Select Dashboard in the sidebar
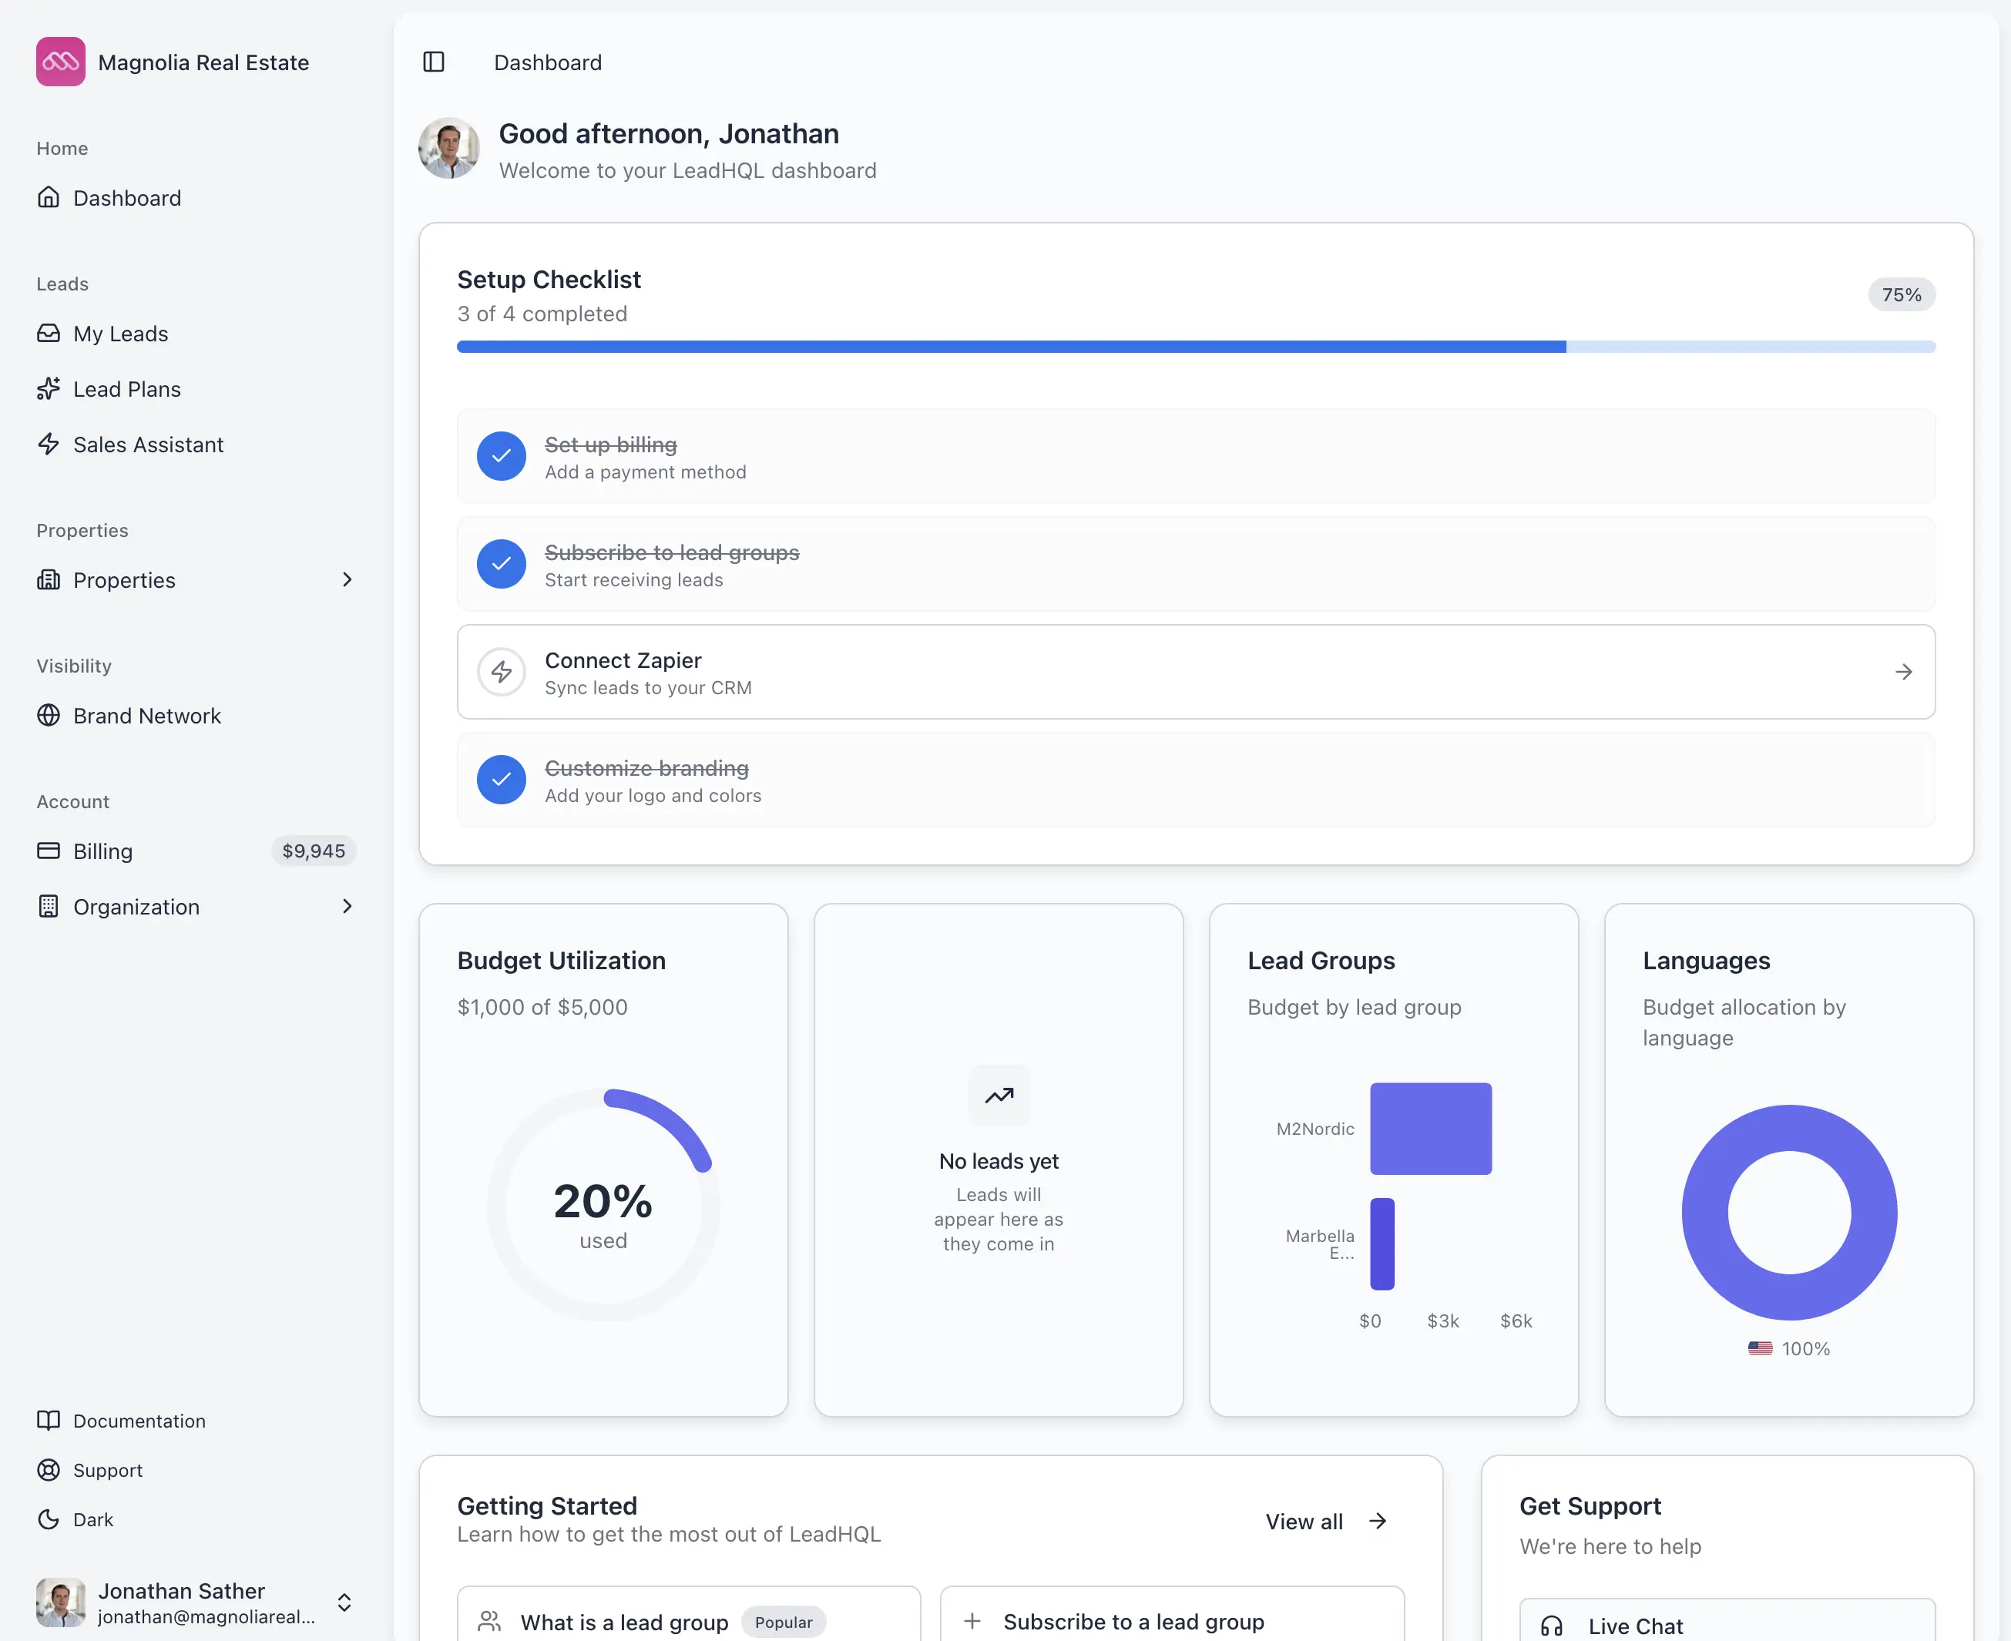 point(126,197)
